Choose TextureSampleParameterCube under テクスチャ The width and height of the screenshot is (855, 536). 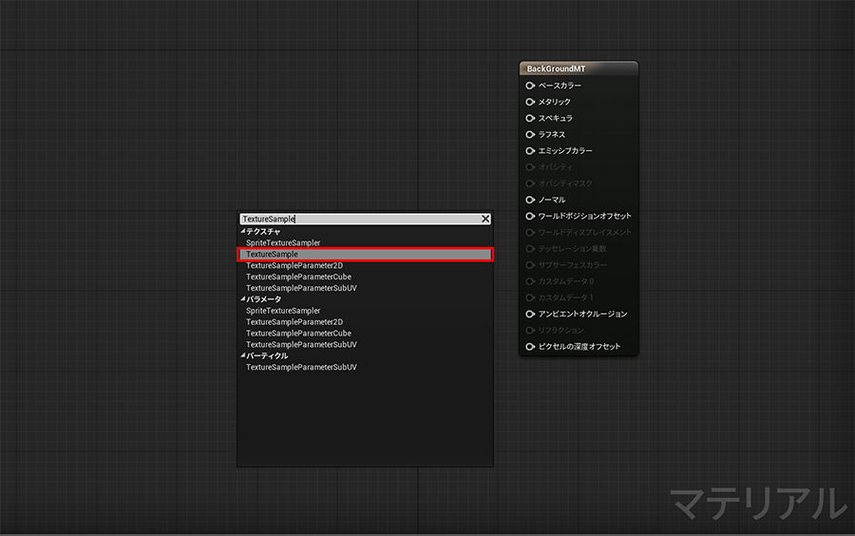point(298,277)
